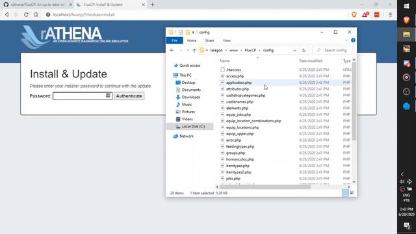Viewport: 416px width, 234px height.
Task: Switch to large icons view layout
Action: point(352,193)
